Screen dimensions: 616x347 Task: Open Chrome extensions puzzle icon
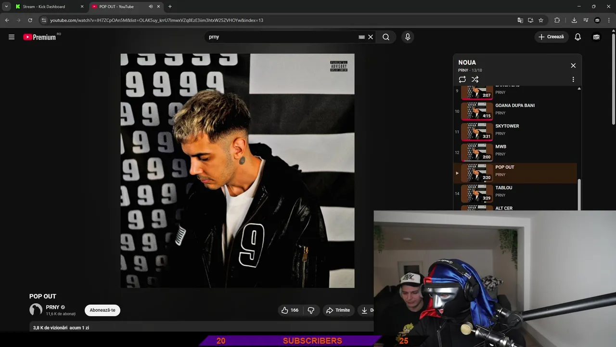pyautogui.click(x=557, y=20)
